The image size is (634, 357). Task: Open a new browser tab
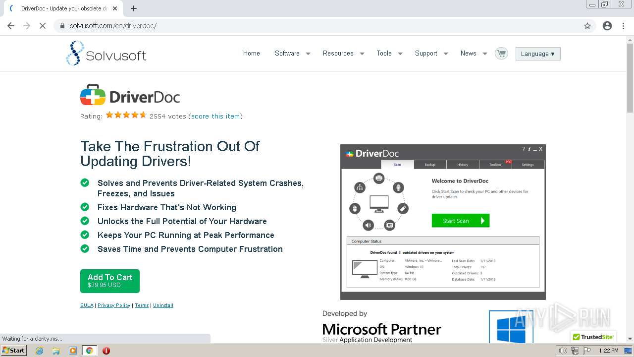134,8
